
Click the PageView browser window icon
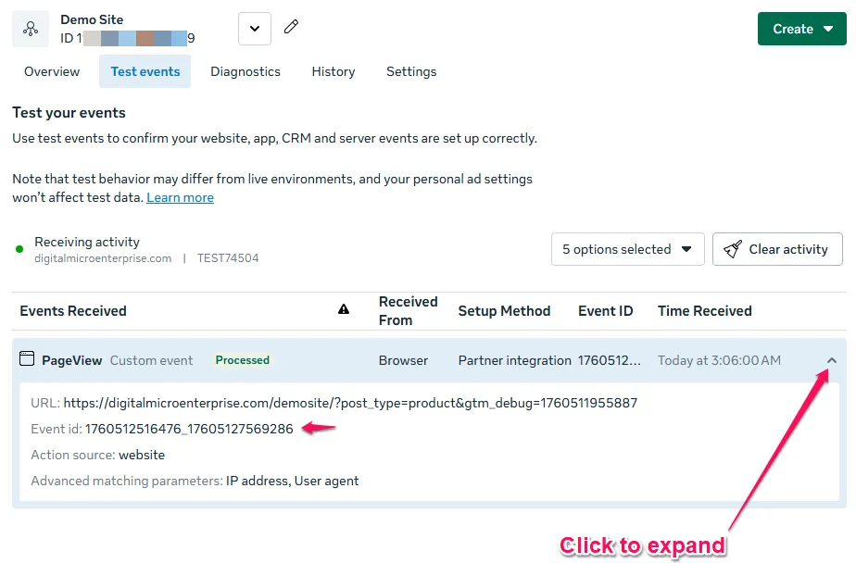[x=27, y=359]
